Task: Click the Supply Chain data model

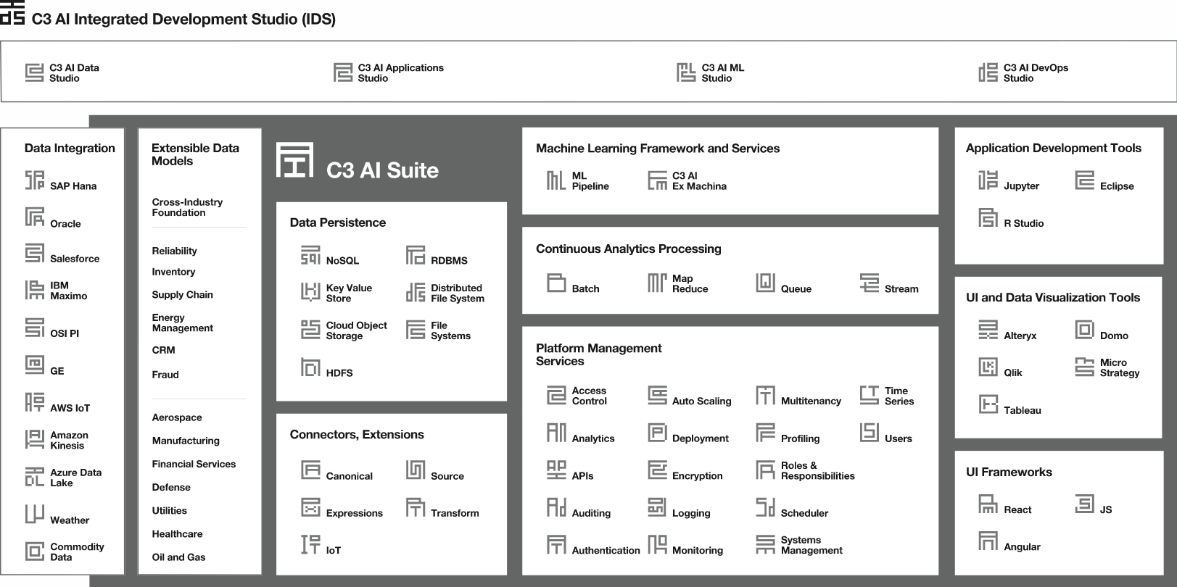Action: point(182,295)
